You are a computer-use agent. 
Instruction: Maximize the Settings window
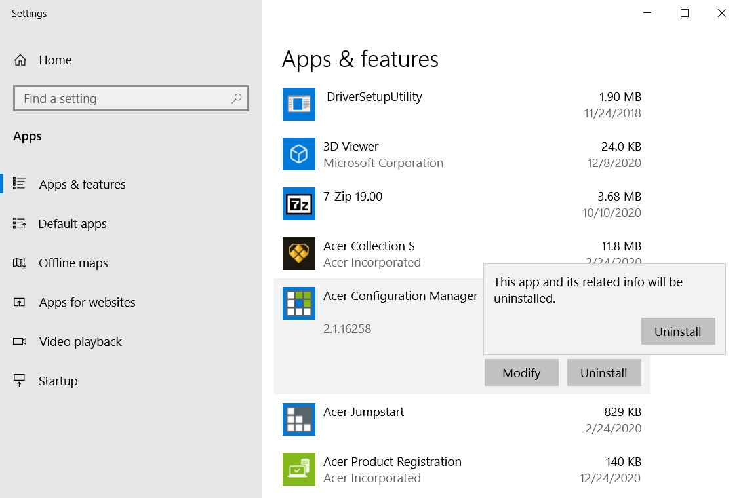pyautogui.click(x=685, y=13)
